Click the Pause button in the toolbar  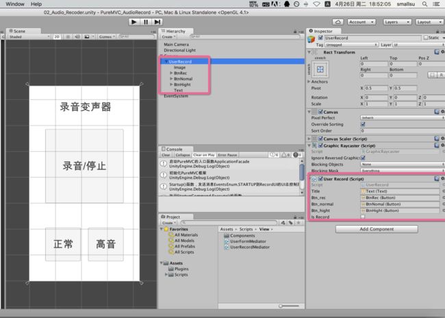[x=146, y=22]
